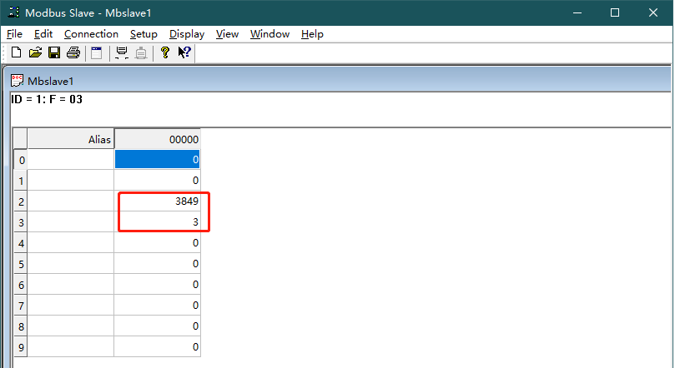
Task: Click the Modbus Slave app icon in title bar
Action: pos(14,12)
